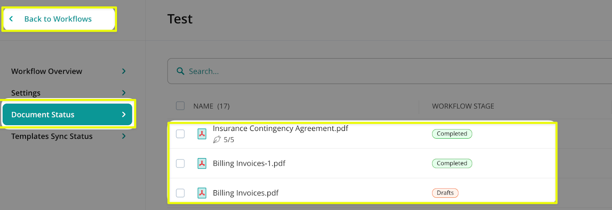The image size is (612, 210).
Task: Expand Workflow Overview using its chevron
Action: [124, 71]
